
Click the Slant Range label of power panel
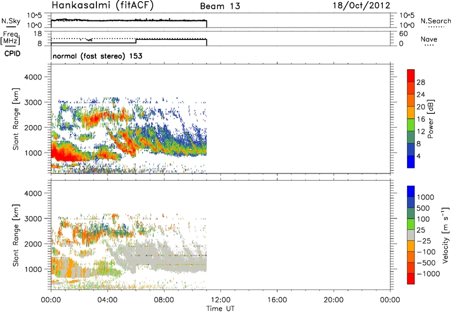16,119
